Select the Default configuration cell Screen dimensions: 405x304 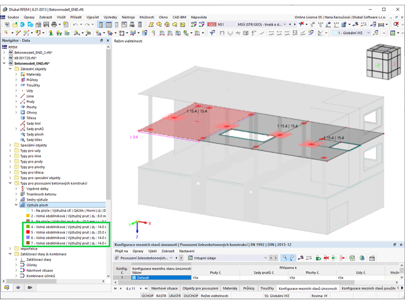point(161,278)
